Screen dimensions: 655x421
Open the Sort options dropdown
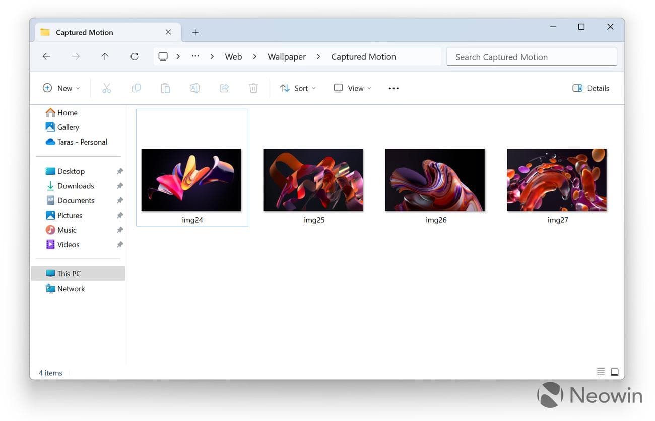pyautogui.click(x=298, y=88)
